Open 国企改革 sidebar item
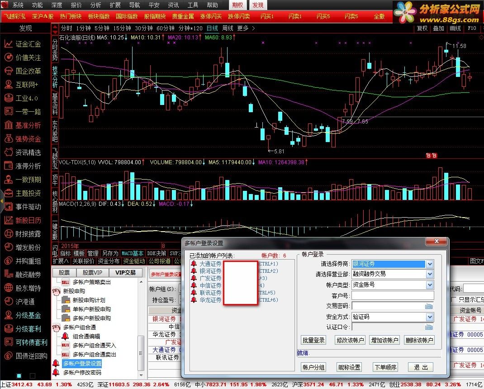Screen dimensions: 484x389 tap(23, 71)
